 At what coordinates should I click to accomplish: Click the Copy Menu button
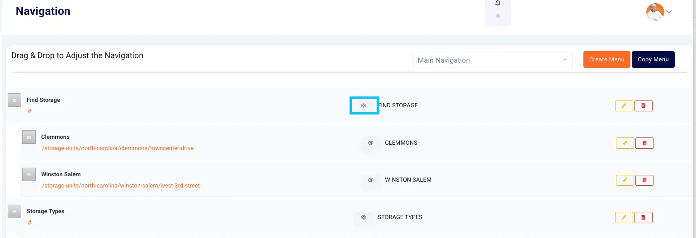[x=653, y=59]
